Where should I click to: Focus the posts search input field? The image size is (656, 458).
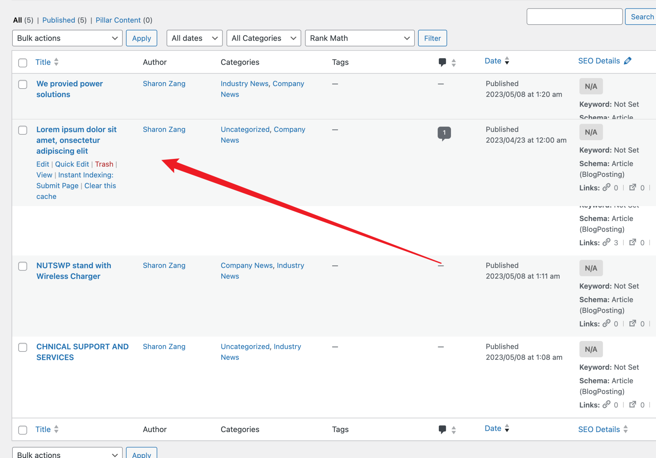[x=574, y=17]
